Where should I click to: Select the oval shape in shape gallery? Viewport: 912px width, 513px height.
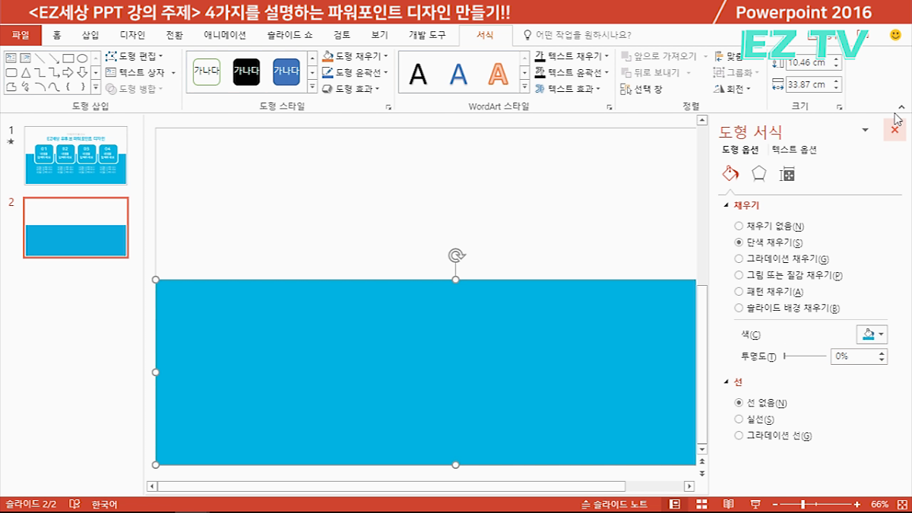pyautogui.click(x=82, y=58)
